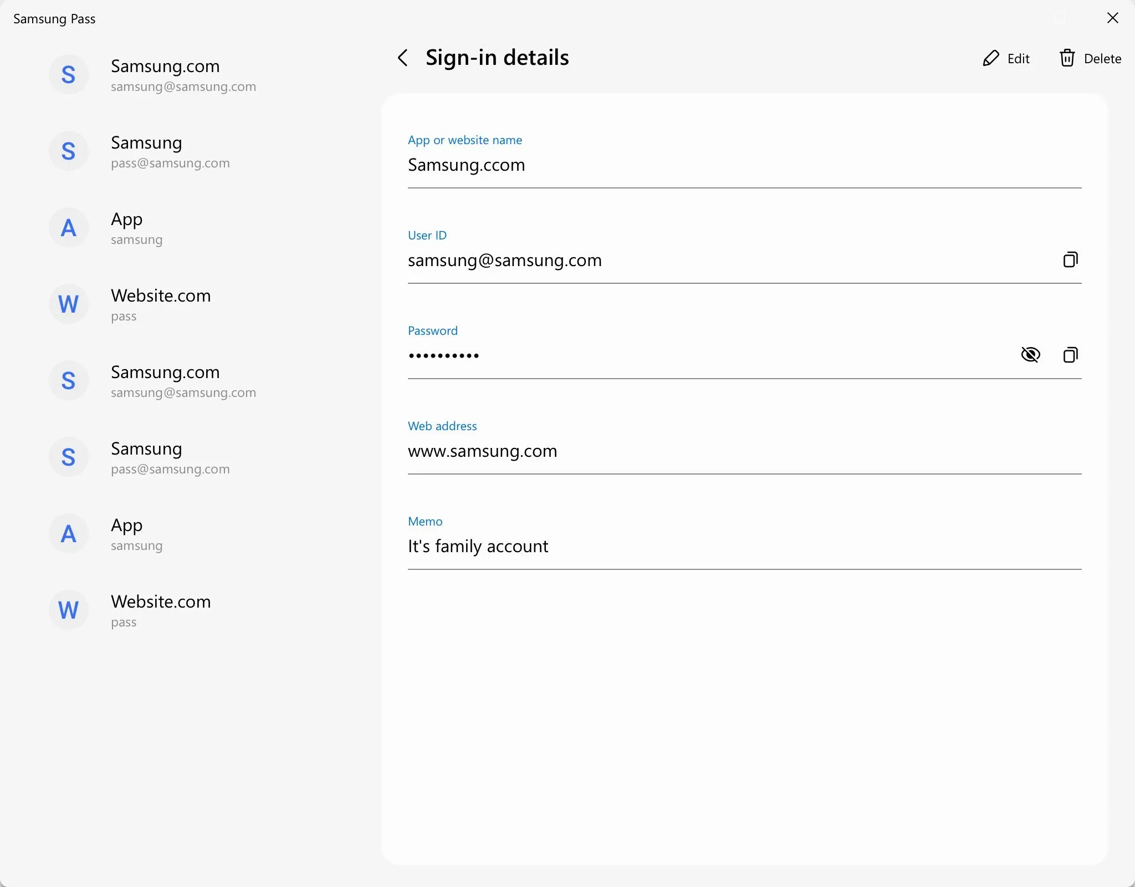Close the Samsung Pass window
The height and width of the screenshot is (887, 1135).
tap(1112, 18)
